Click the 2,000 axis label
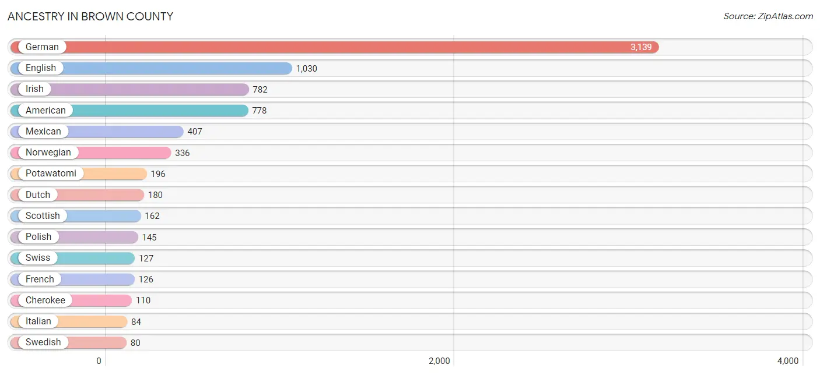The image size is (820, 375). (439, 361)
